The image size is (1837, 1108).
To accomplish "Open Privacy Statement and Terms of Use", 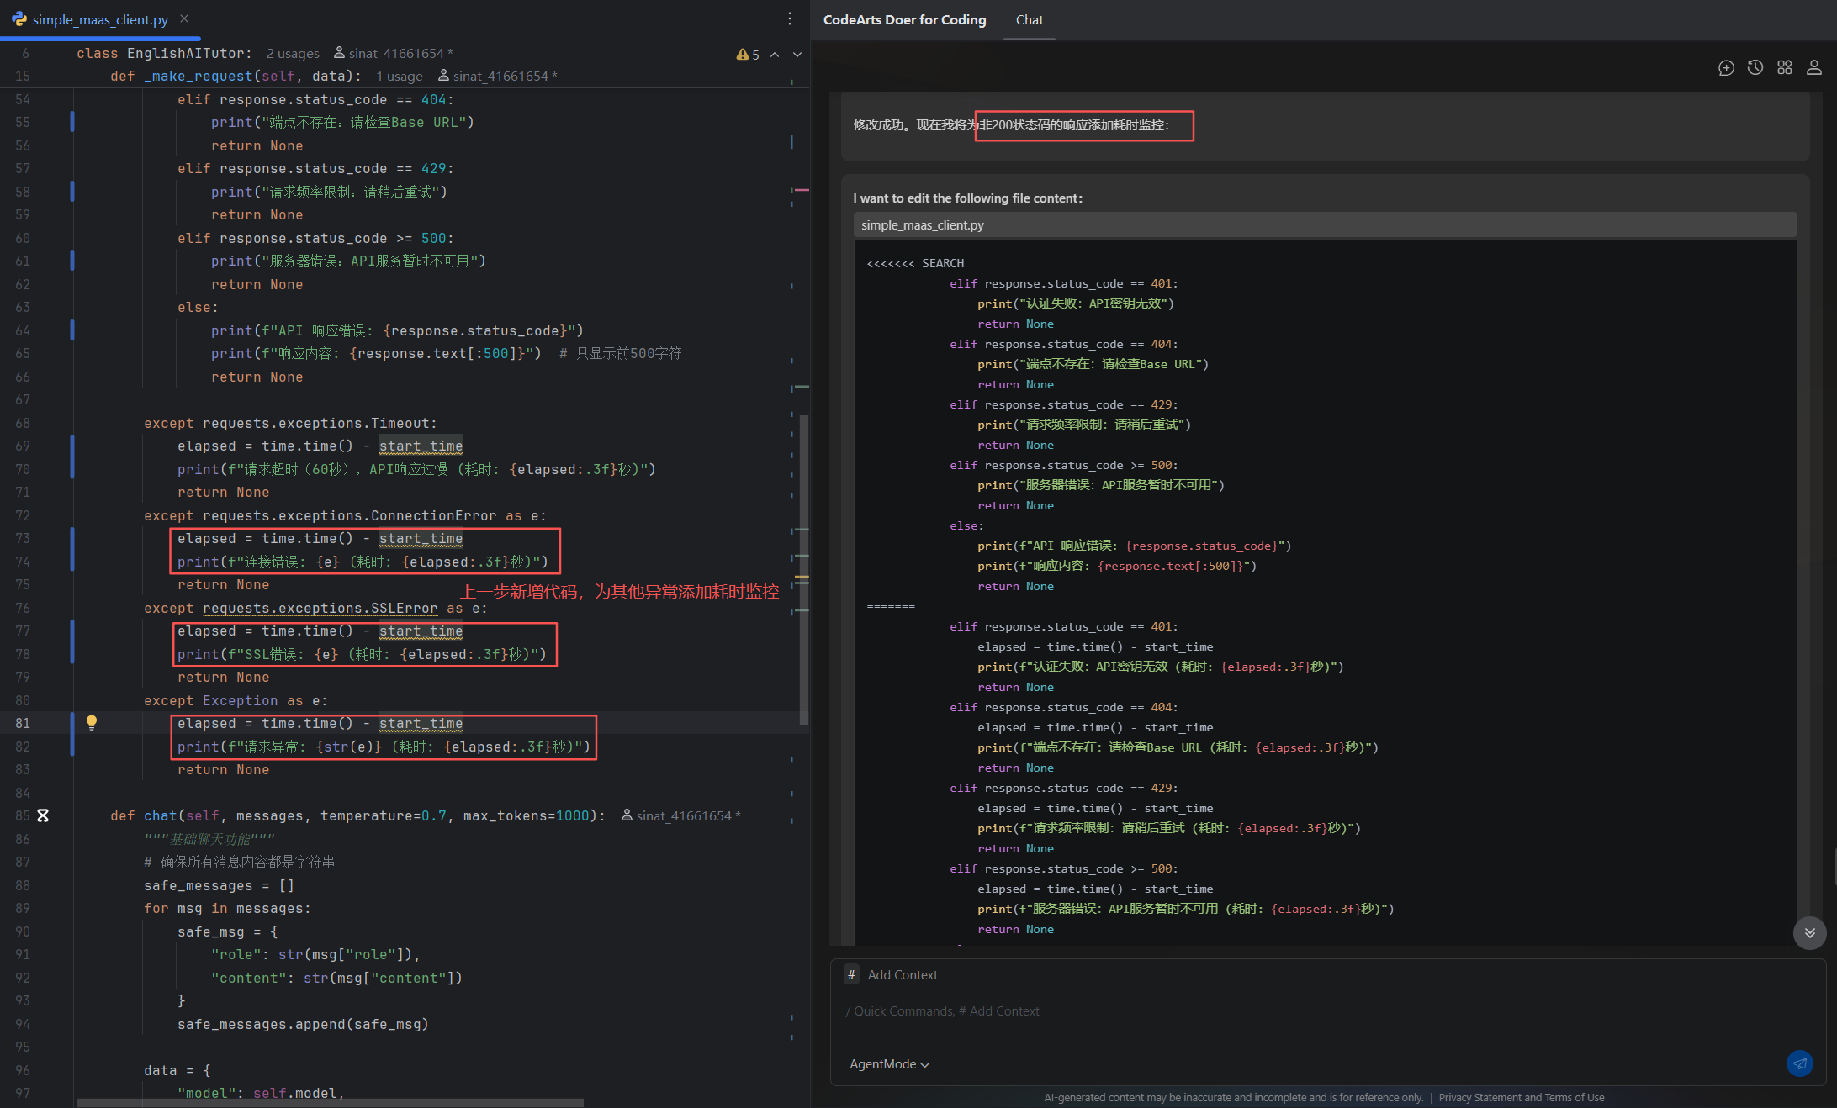I will tap(1521, 1097).
